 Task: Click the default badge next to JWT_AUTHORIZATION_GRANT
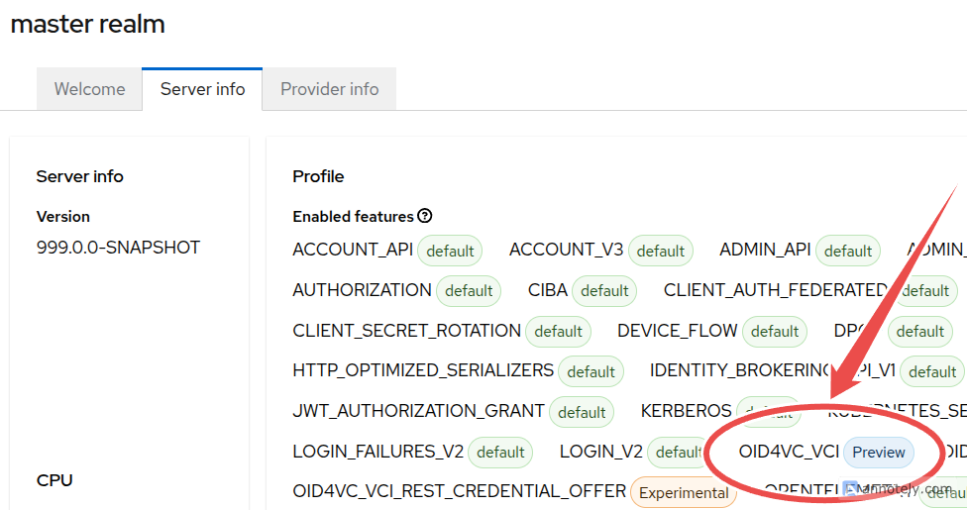(582, 412)
